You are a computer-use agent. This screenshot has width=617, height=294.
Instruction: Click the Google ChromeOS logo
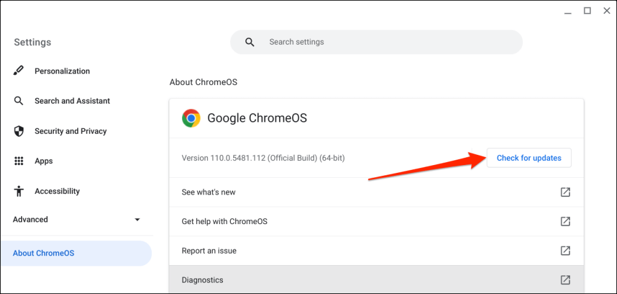(191, 118)
